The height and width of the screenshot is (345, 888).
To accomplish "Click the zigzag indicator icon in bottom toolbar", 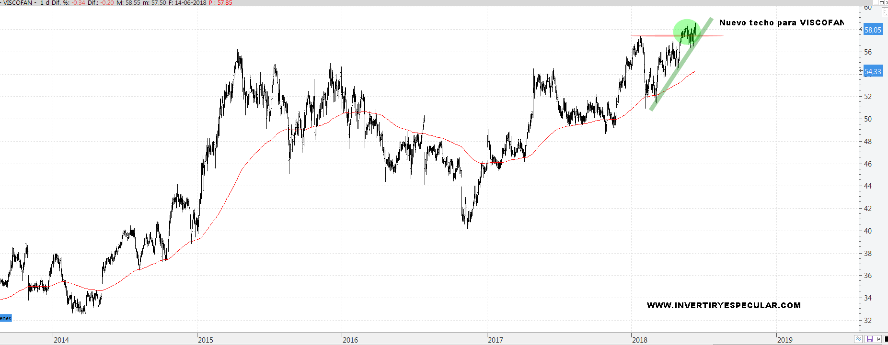I will [x=859, y=339].
